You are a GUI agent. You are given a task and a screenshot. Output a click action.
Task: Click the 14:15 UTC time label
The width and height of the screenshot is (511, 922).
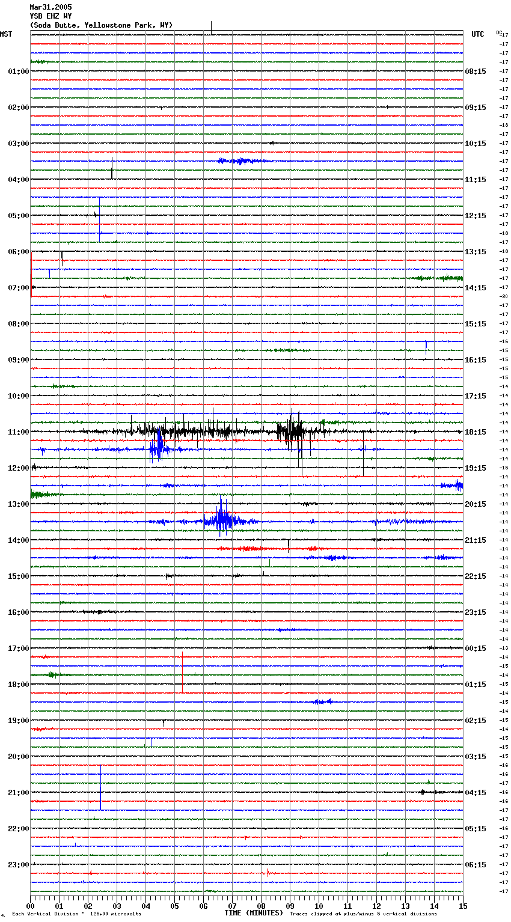tap(476, 288)
